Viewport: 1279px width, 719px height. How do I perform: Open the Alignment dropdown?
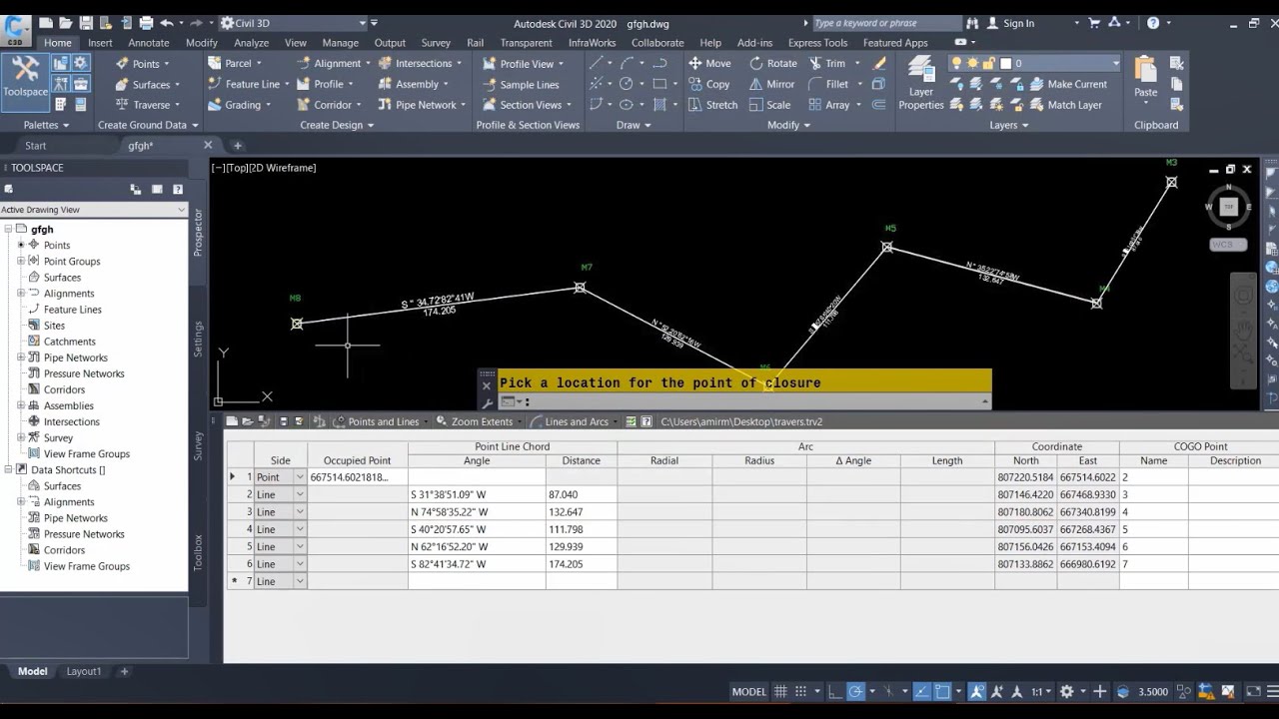click(x=334, y=63)
